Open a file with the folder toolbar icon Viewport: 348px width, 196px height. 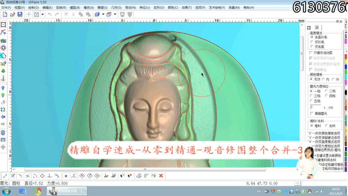tap(13, 14)
